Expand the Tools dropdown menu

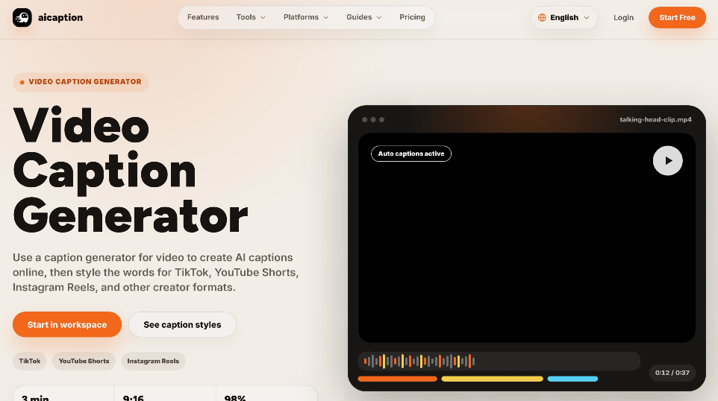[251, 17]
